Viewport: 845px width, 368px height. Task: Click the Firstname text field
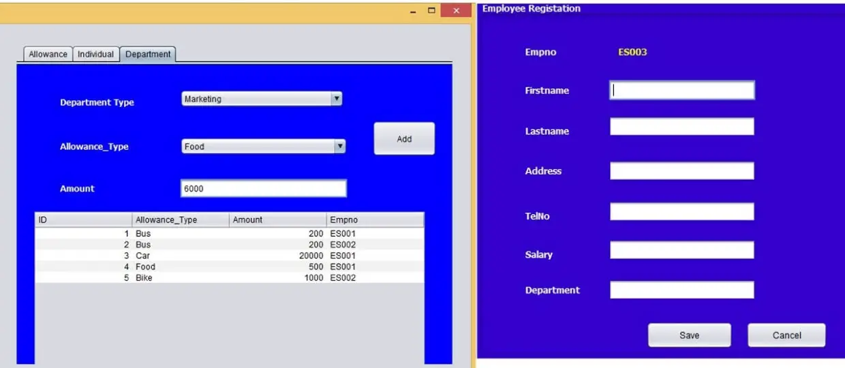pos(681,91)
